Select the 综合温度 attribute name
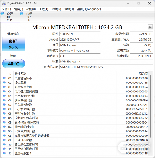Screen dimensions: 155x158 [20, 83]
